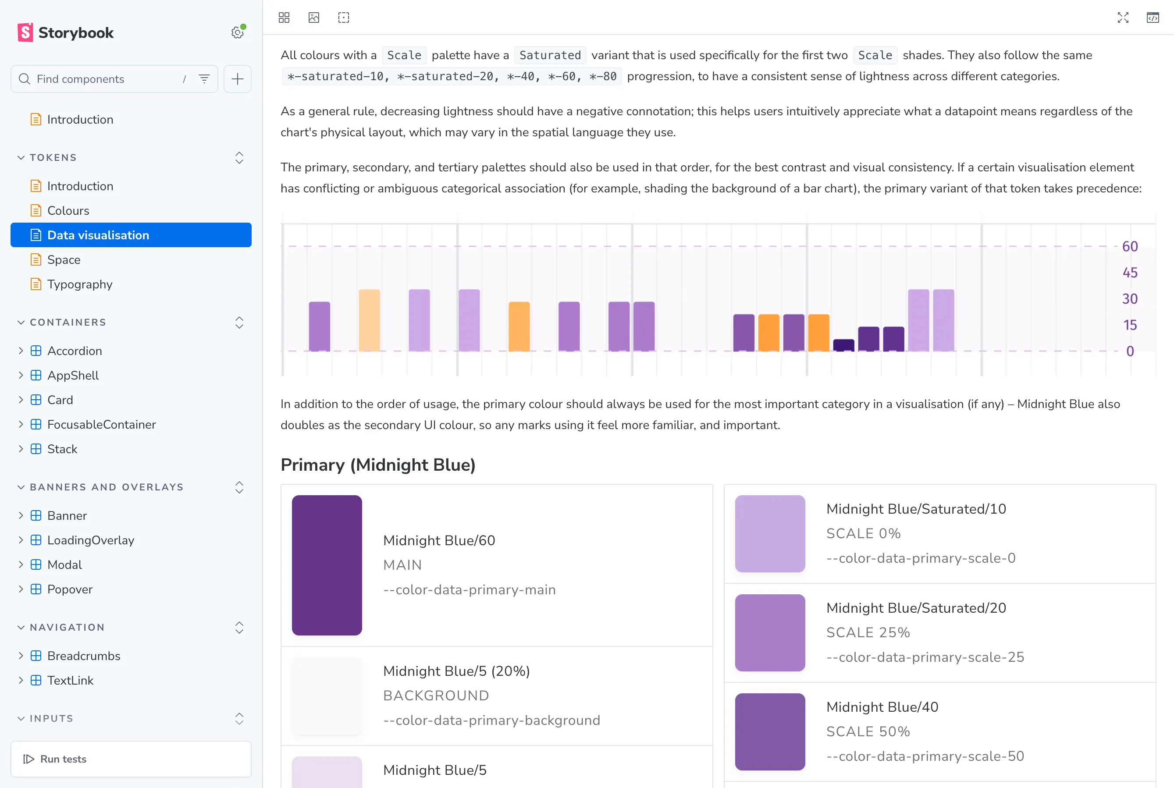Click the Storybook logo
Screen dimensions: 1174x788
click(x=65, y=33)
